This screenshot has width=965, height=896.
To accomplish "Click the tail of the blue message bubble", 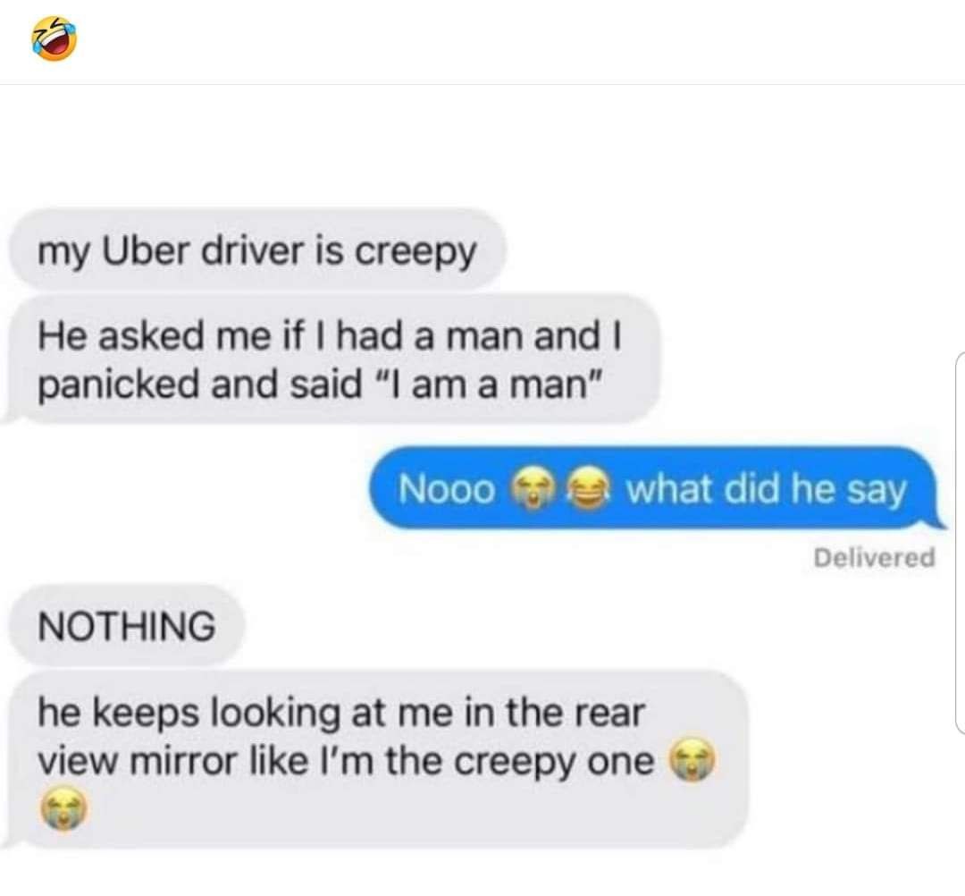I will tap(936, 520).
